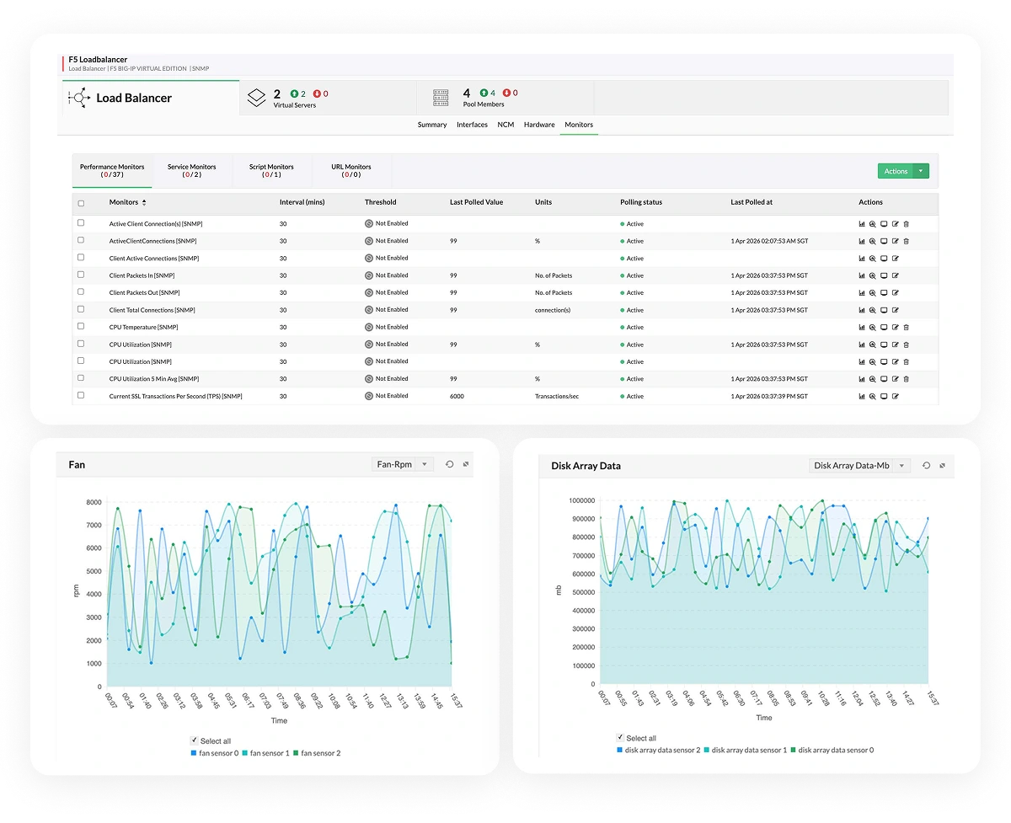1011x823 pixels.
Task: Open the Service Monitors tab
Action: [192, 170]
